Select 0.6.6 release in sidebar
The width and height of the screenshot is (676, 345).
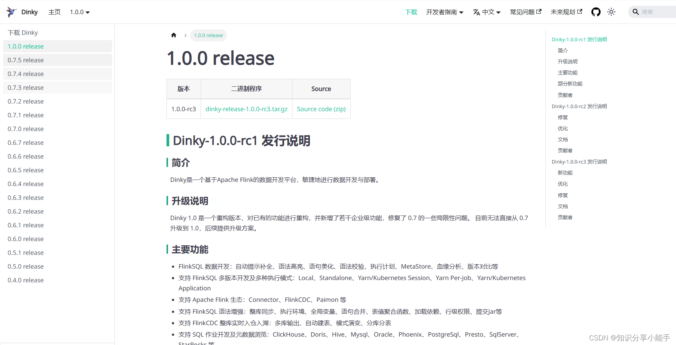[x=57, y=156]
